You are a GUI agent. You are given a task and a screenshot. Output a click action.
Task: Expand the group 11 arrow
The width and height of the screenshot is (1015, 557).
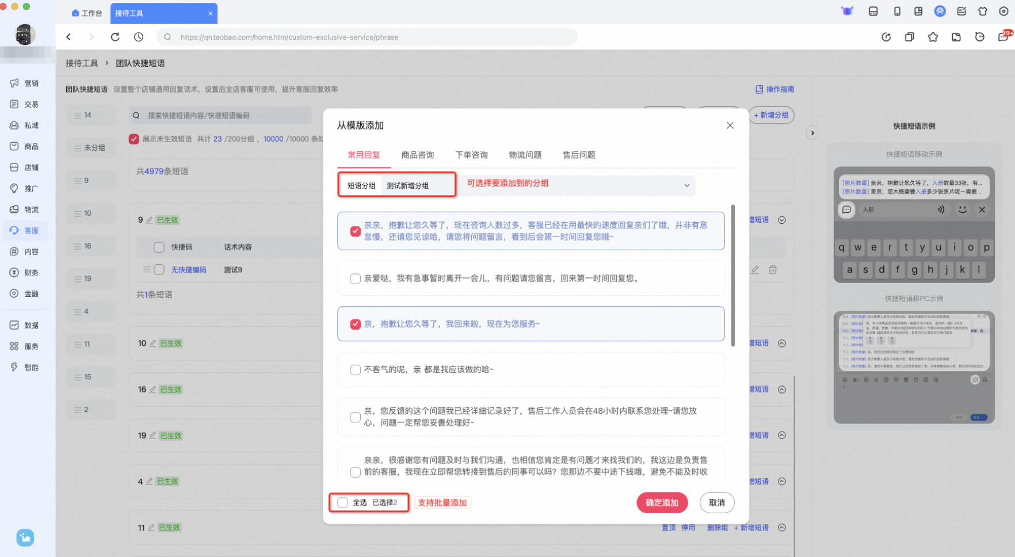coord(782,527)
